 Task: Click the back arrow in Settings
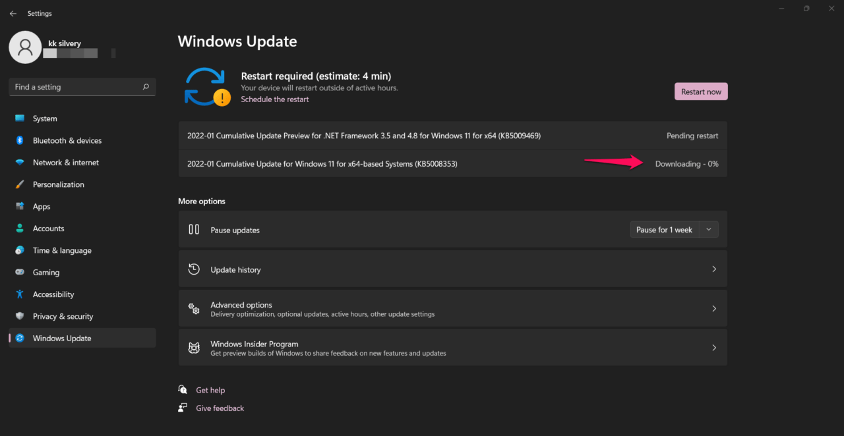click(13, 13)
